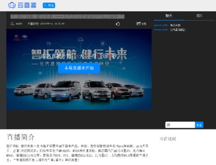The width and height of the screenshot is (216, 165).
Task: Click the brand logos on the poster
Action: pyautogui.click(x=21, y=38)
